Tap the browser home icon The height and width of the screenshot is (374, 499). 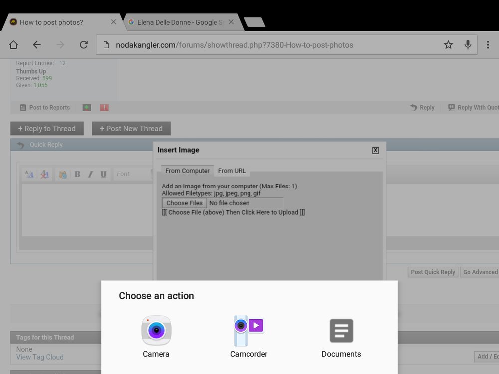13,45
